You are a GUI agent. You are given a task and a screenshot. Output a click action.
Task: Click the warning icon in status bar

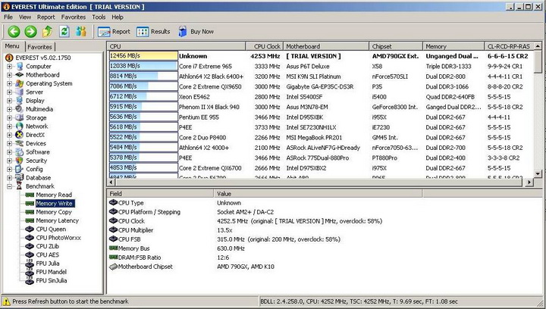coord(6,301)
